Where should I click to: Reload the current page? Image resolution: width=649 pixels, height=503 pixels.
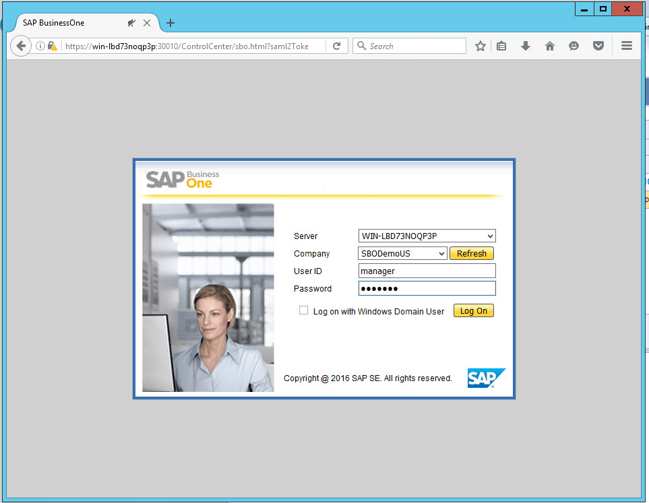point(337,45)
